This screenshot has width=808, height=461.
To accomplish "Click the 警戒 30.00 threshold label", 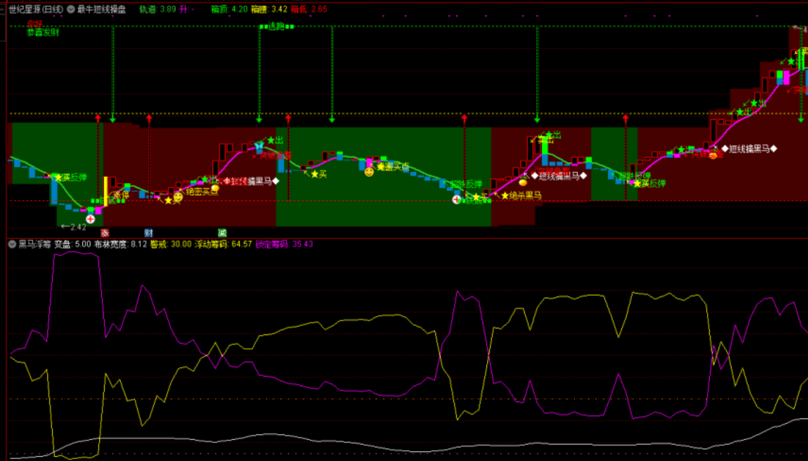I will pyautogui.click(x=170, y=244).
